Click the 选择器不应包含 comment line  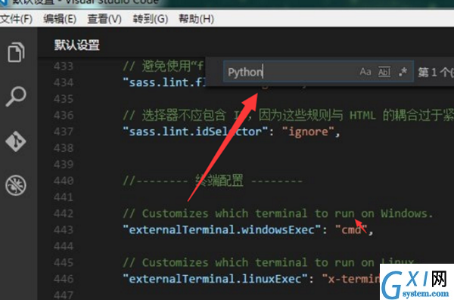[288, 116]
